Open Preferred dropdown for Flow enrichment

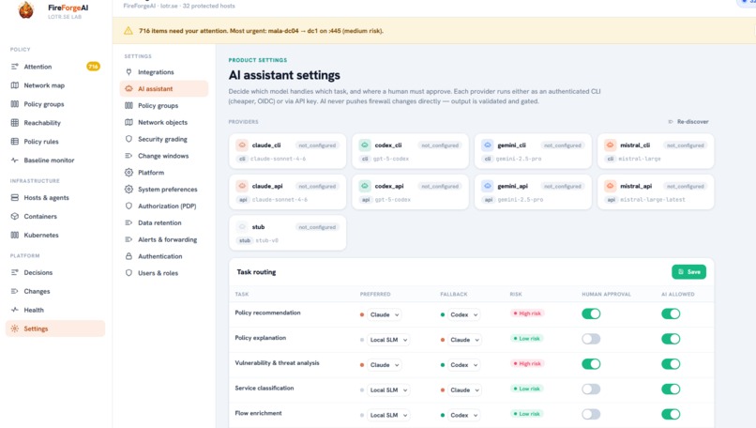388,415
